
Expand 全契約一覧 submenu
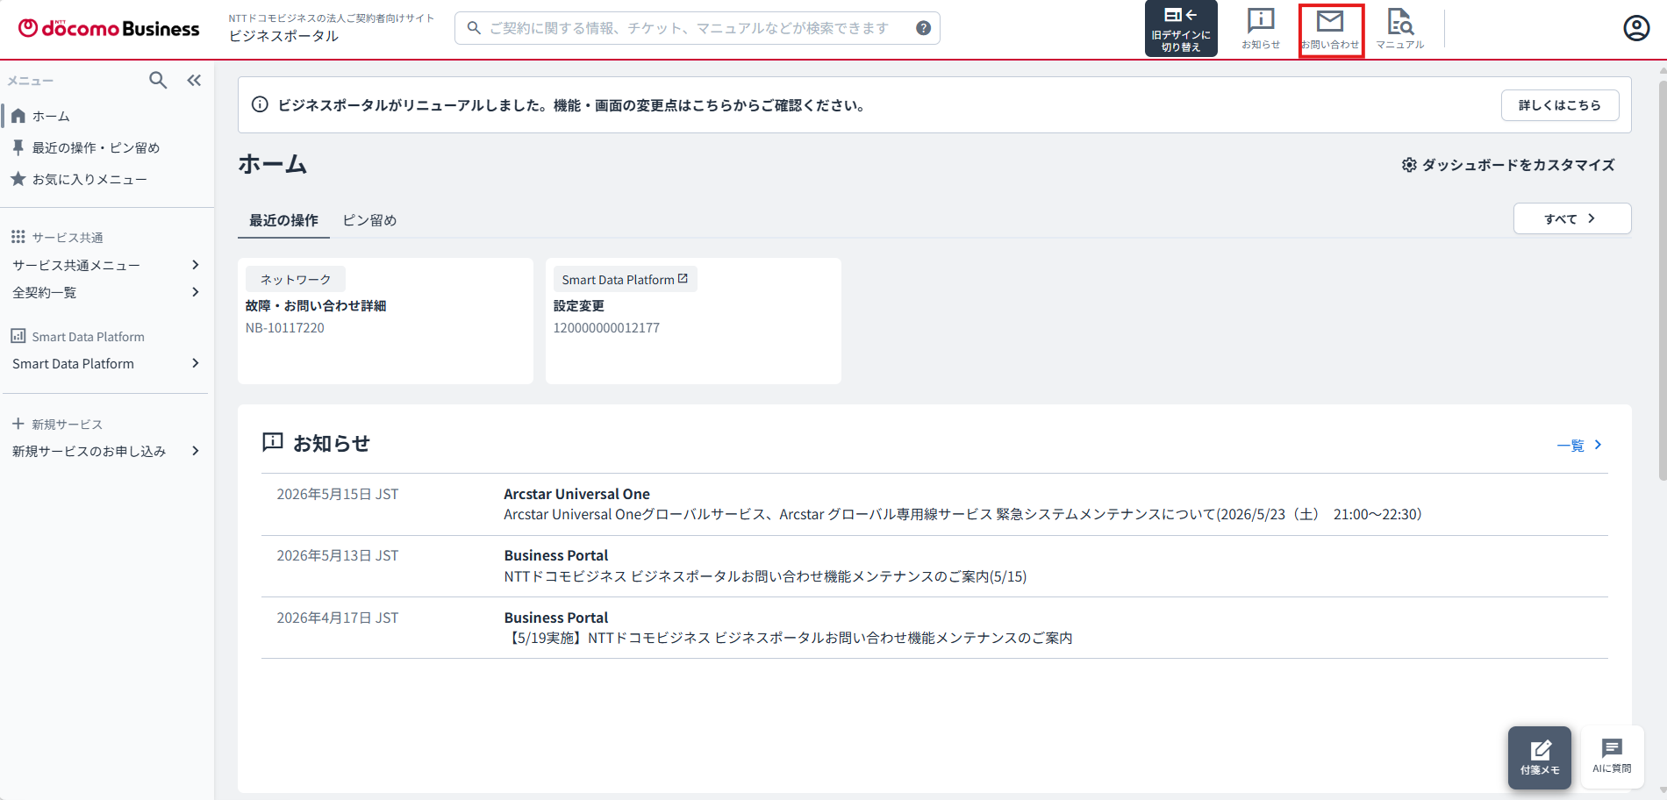106,292
